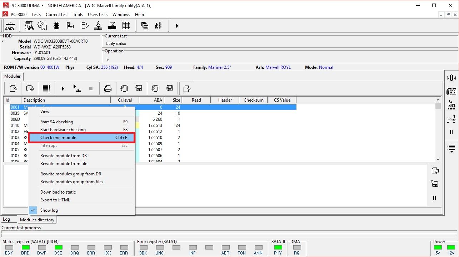Open the Current test menu

tap(57, 15)
